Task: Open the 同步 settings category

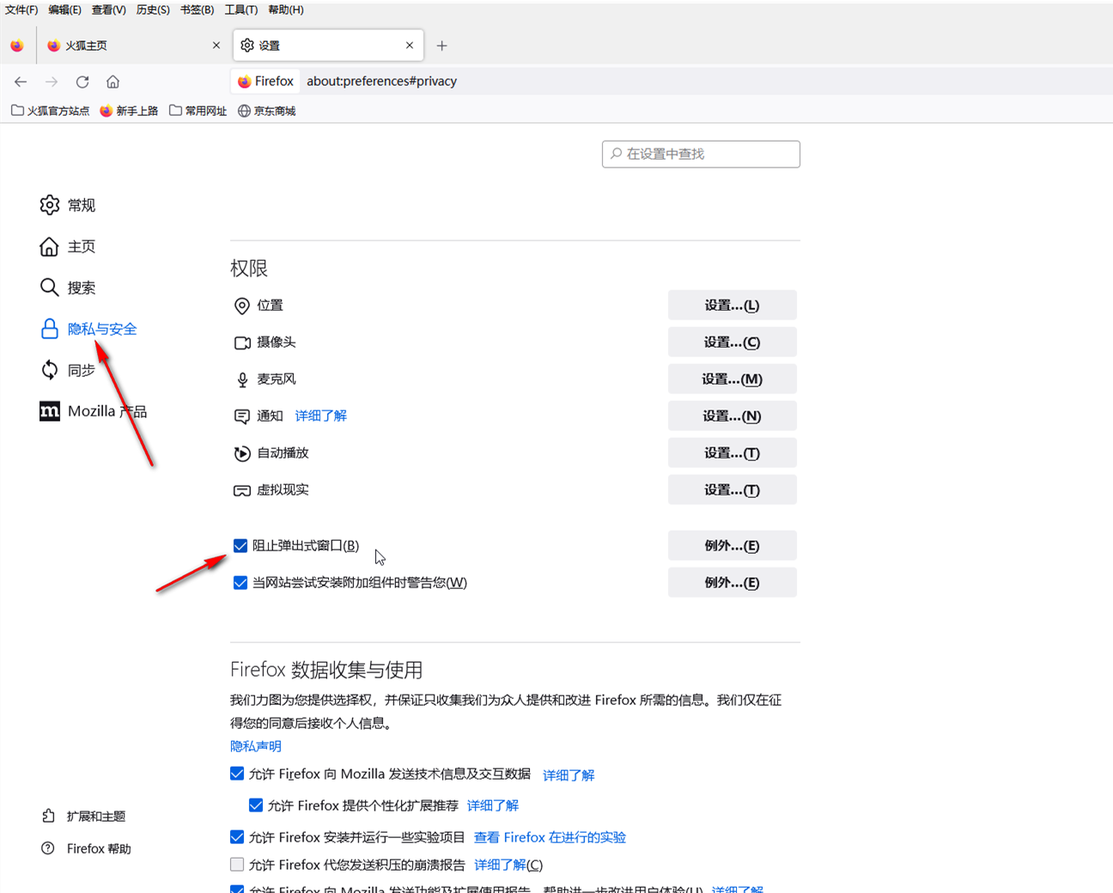Action: [67, 370]
